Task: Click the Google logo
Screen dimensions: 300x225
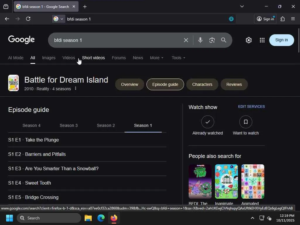Action: tap(21, 40)
